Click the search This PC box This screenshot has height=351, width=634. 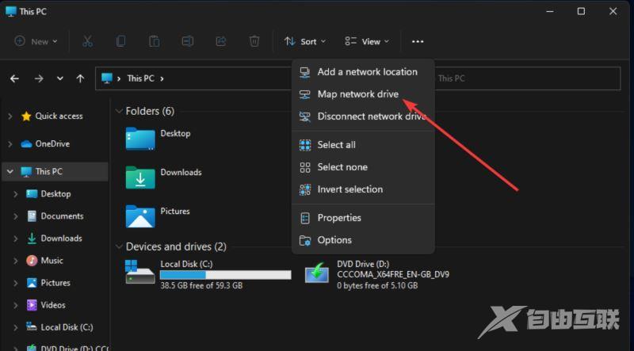coord(528,78)
